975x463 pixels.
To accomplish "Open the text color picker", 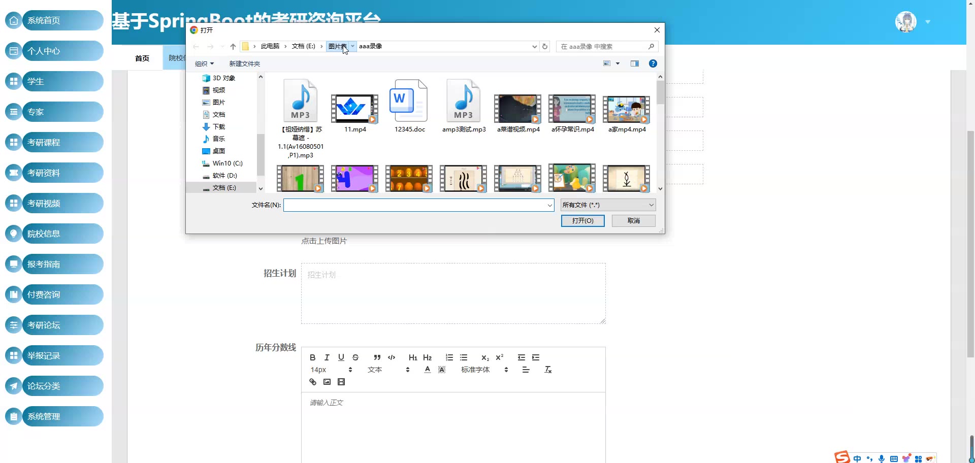I will coord(428,370).
